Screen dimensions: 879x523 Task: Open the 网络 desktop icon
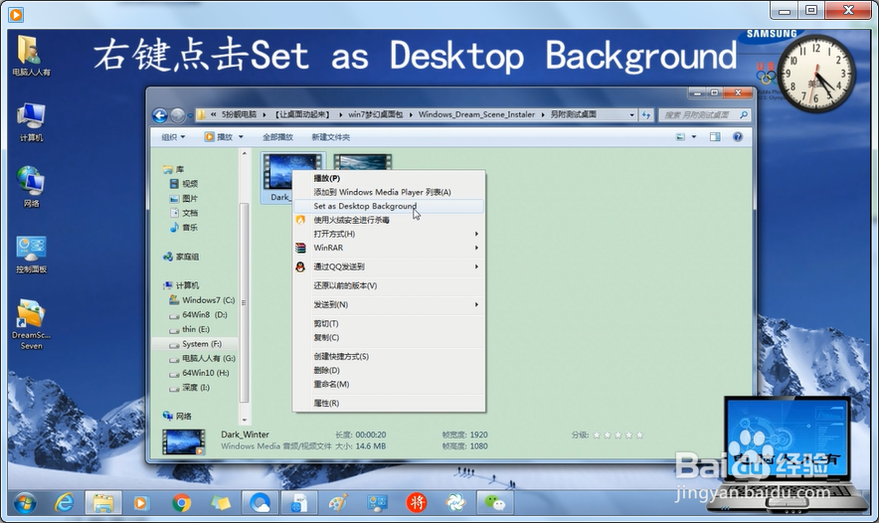(x=31, y=187)
